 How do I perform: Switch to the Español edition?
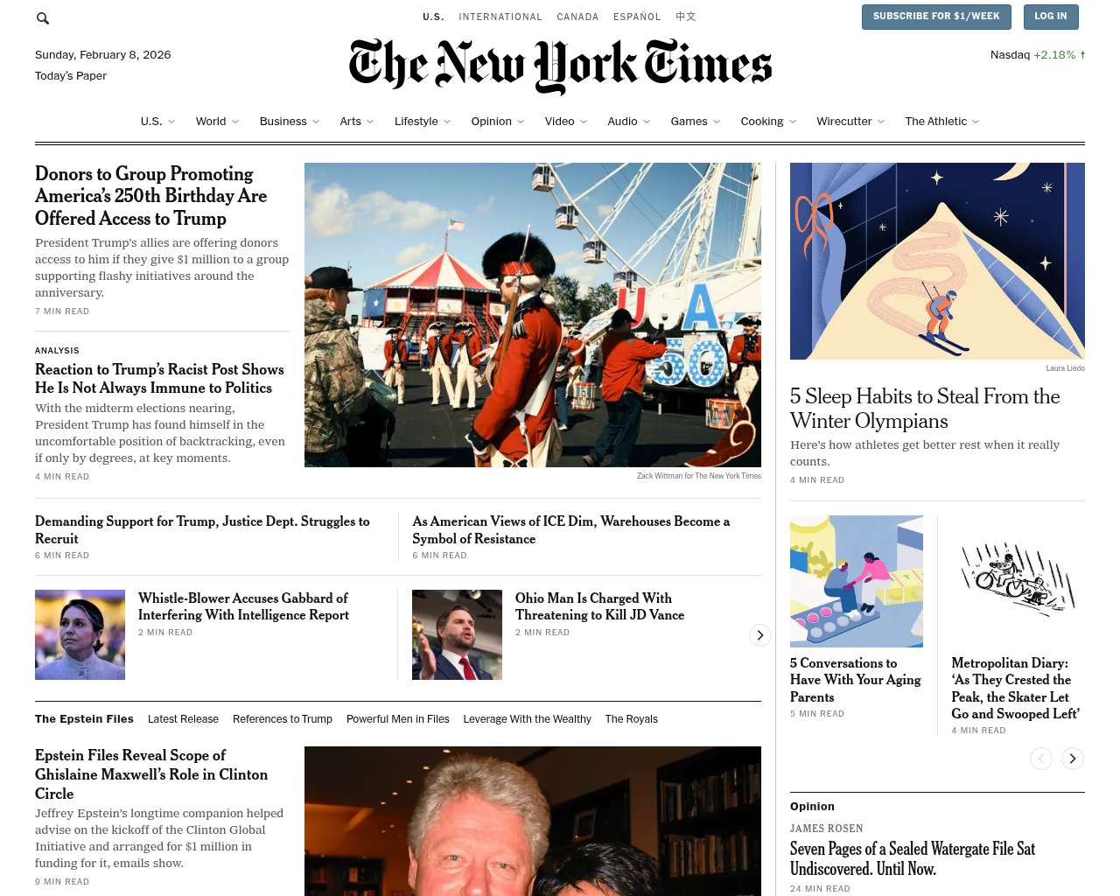(637, 17)
